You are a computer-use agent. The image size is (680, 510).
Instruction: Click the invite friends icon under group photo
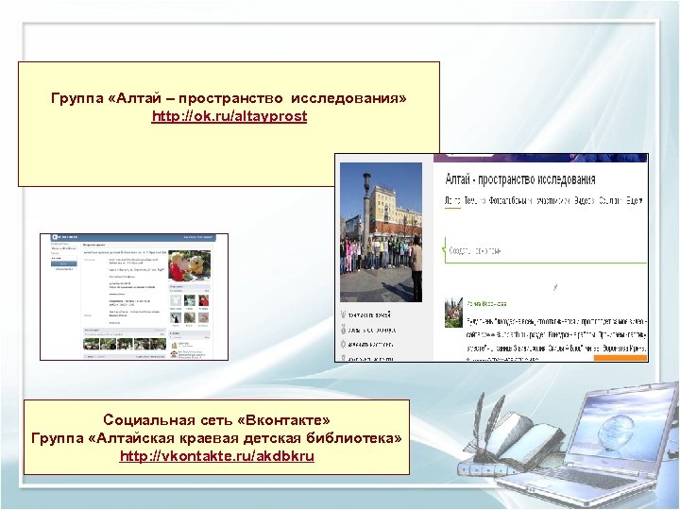(x=343, y=314)
